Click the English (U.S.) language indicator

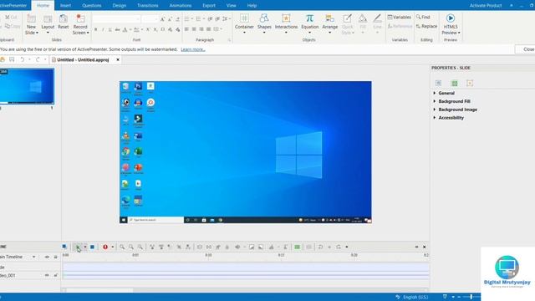(x=415, y=298)
